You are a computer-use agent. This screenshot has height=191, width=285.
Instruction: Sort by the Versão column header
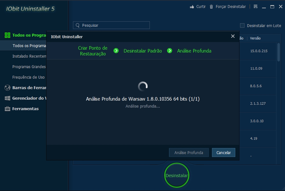point(255,38)
